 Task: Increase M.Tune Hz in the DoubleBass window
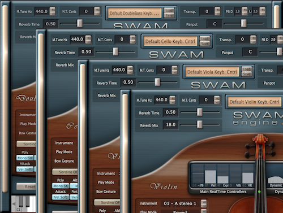[53, 10]
